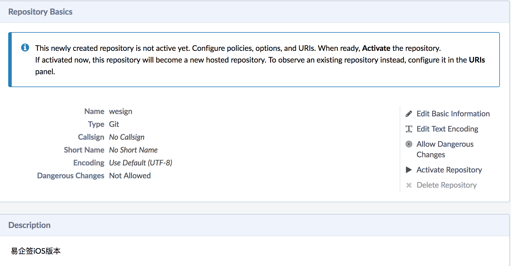This screenshot has height=266, width=511.
Task: Click the Description panel header
Action: (x=29, y=225)
